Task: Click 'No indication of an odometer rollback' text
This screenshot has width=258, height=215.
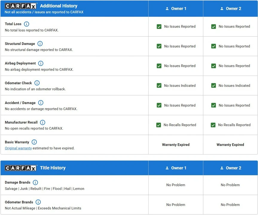Action: 35,89
